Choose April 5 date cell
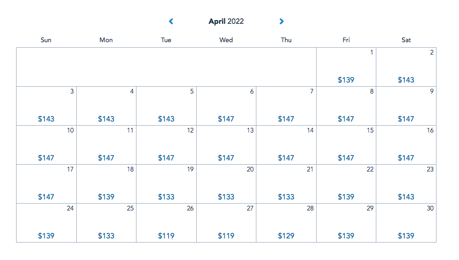 pos(166,106)
